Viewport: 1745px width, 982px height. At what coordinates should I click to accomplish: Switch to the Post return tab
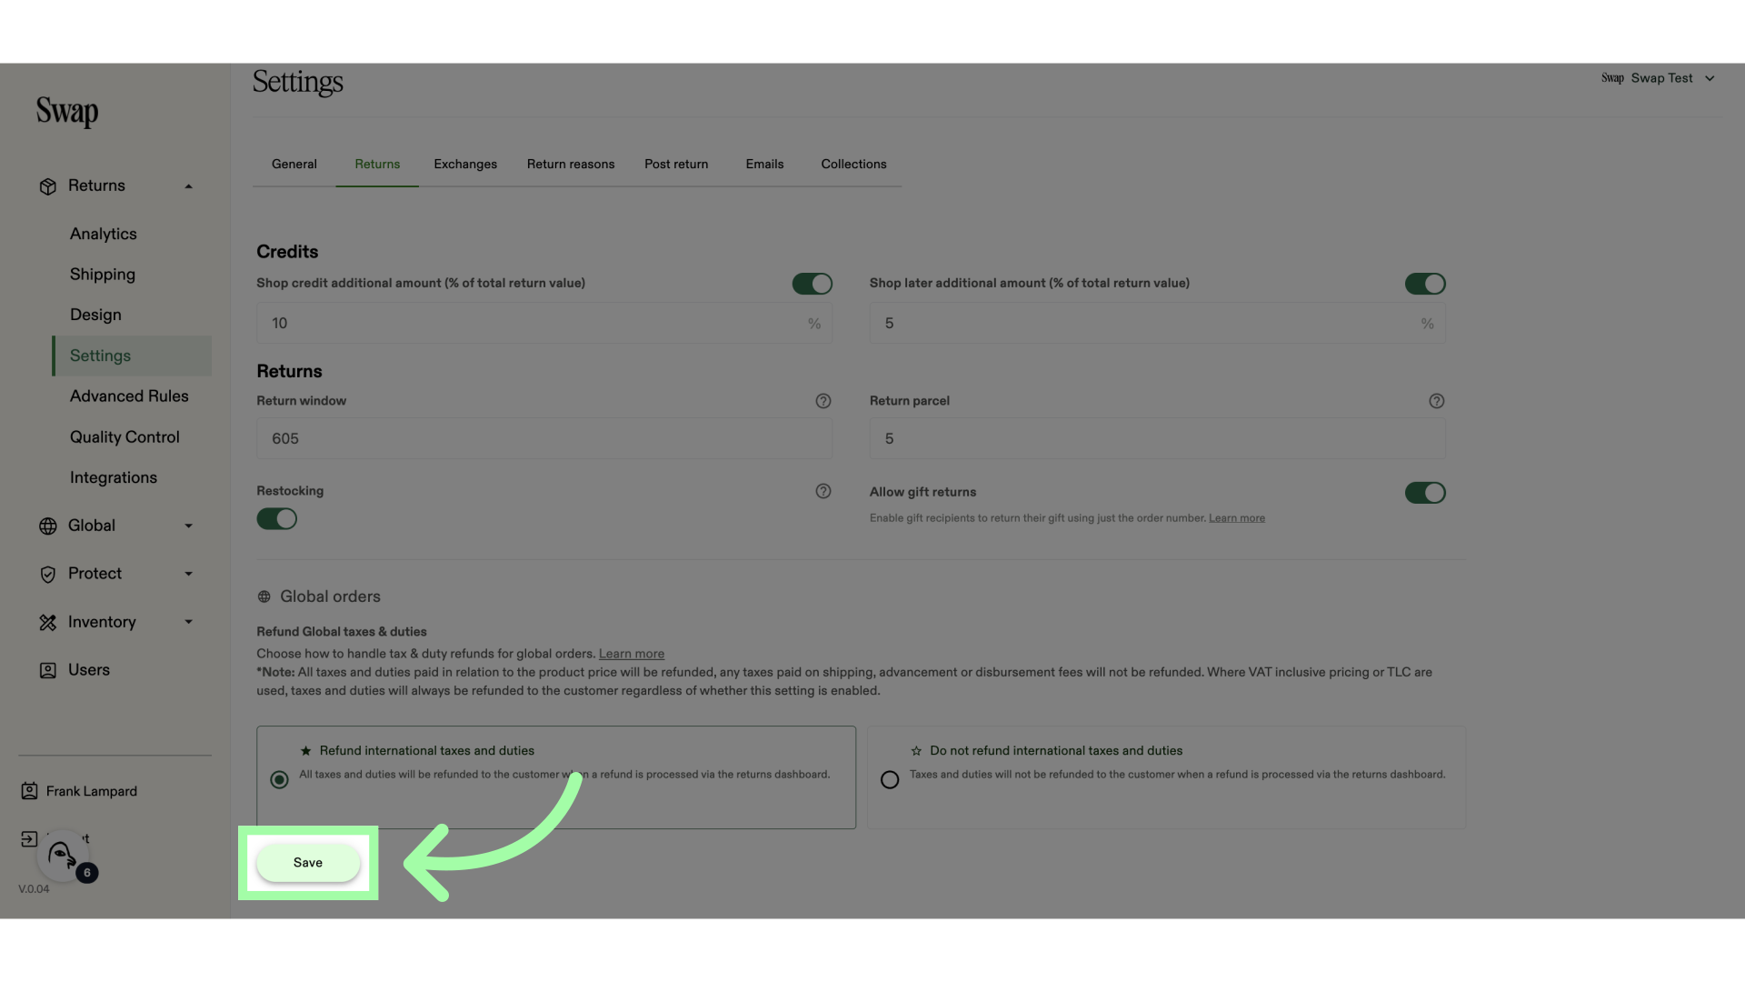pyautogui.click(x=676, y=163)
